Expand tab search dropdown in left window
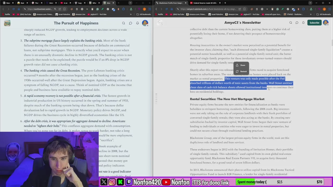The image size is (333, 187). [130, 3]
